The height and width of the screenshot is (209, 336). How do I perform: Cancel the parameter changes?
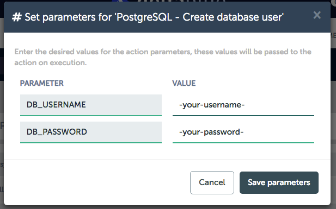212,182
